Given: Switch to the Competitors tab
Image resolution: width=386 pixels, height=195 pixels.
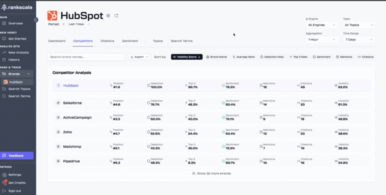Looking at the screenshot, I should [x=83, y=41].
